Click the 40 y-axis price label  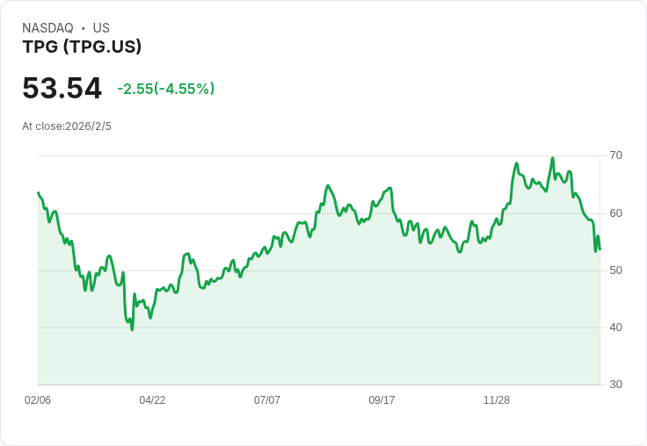(616, 327)
